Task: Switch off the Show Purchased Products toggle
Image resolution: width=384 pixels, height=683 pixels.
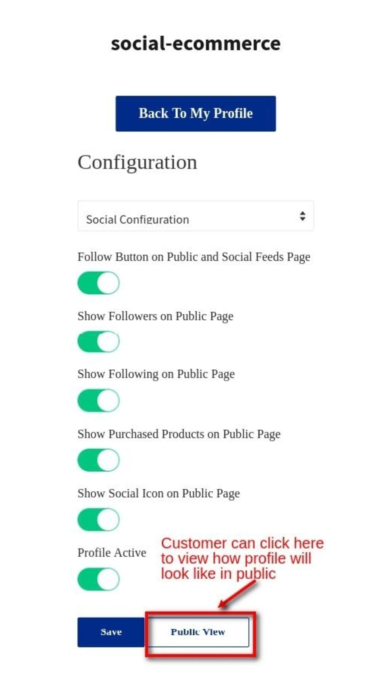Action: 99,460
